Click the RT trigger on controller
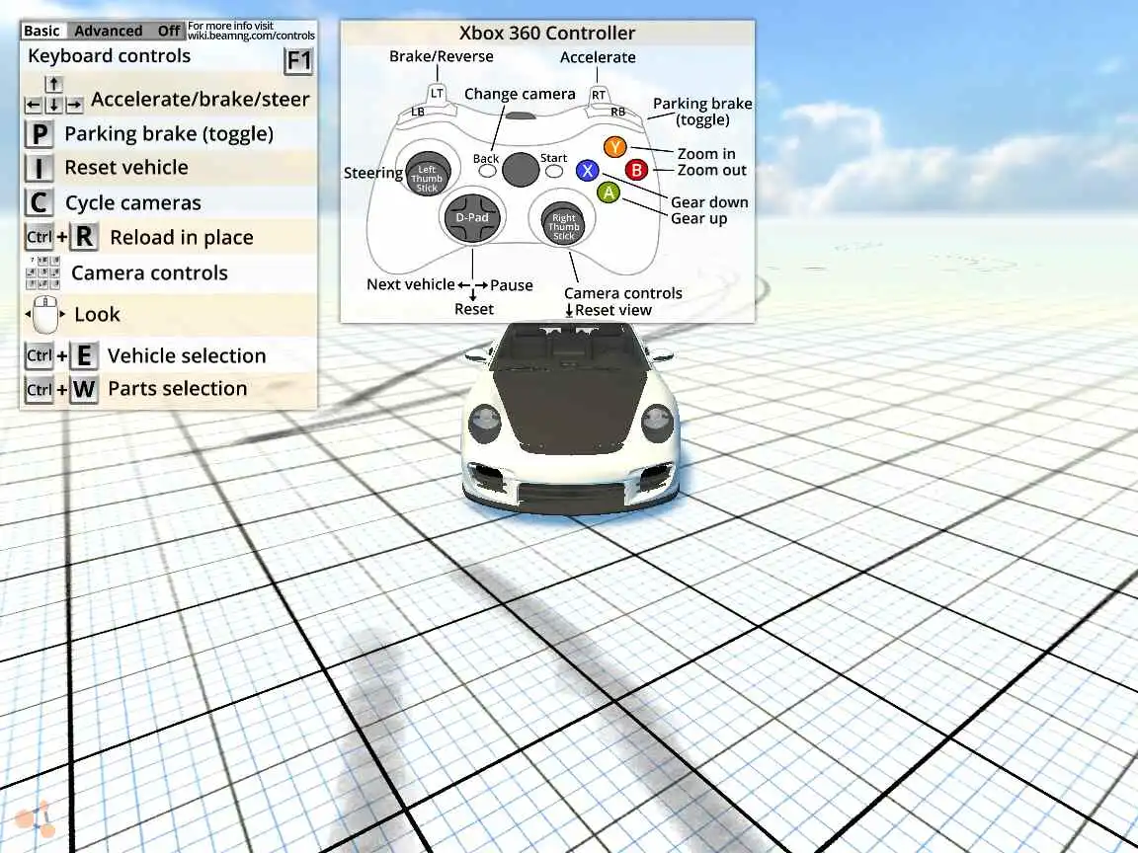This screenshot has height=853, width=1138. pos(599,95)
